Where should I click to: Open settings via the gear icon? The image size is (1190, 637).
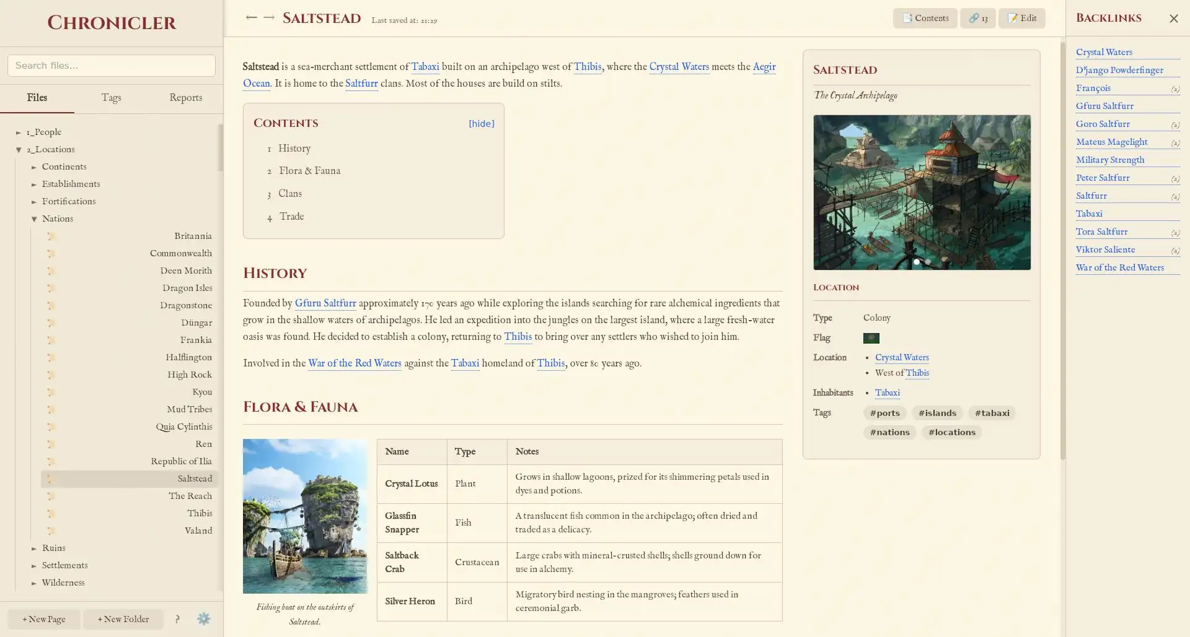click(203, 619)
